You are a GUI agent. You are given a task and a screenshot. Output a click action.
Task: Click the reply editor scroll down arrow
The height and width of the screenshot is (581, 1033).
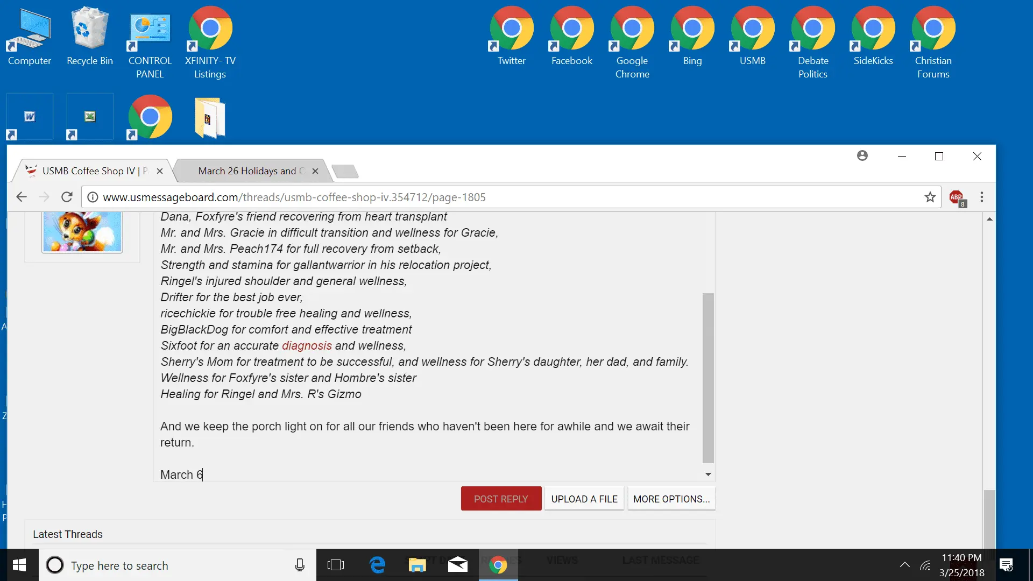point(708,474)
